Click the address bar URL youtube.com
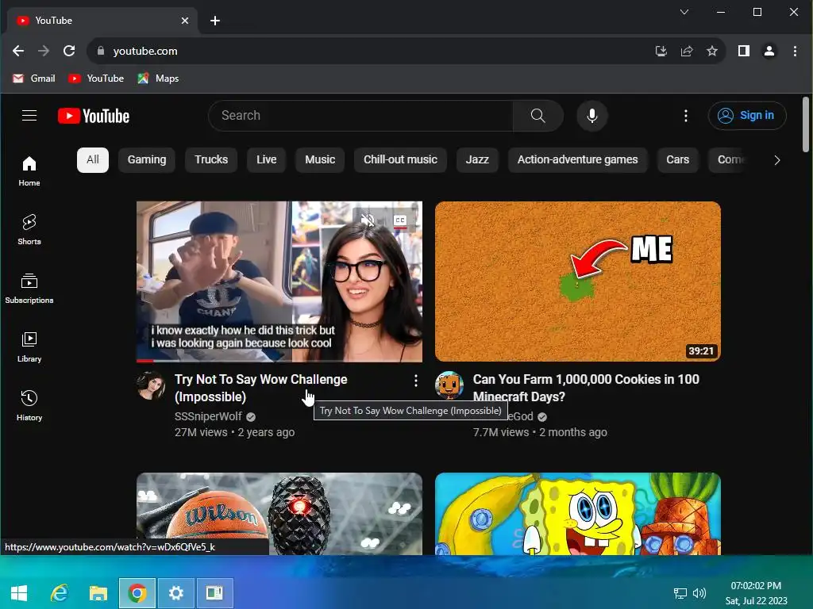Viewport: 813px width, 609px height. [145, 51]
